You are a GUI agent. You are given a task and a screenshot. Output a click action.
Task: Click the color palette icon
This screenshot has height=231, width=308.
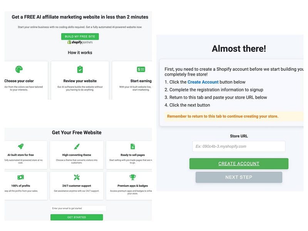click(x=19, y=69)
